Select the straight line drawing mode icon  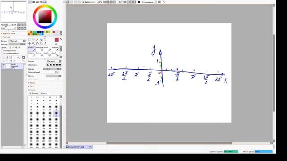pyautogui.click(x=163, y=2)
